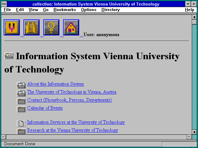The height and width of the screenshot is (148, 198).
Task: Click the vertical scrollbar down arrow
Action: [x=194, y=132]
